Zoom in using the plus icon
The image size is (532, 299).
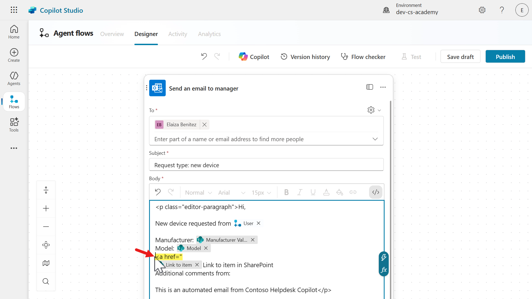pos(46,208)
